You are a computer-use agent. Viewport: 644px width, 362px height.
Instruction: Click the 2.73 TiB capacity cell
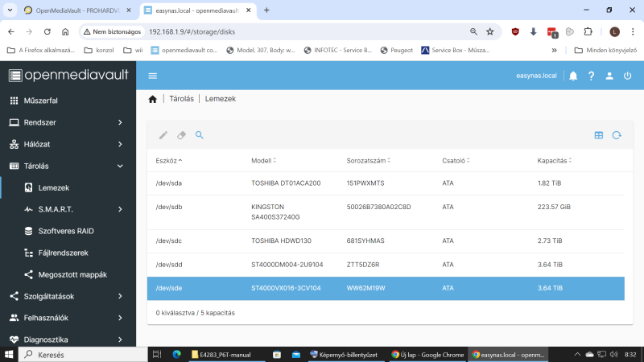(x=550, y=241)
